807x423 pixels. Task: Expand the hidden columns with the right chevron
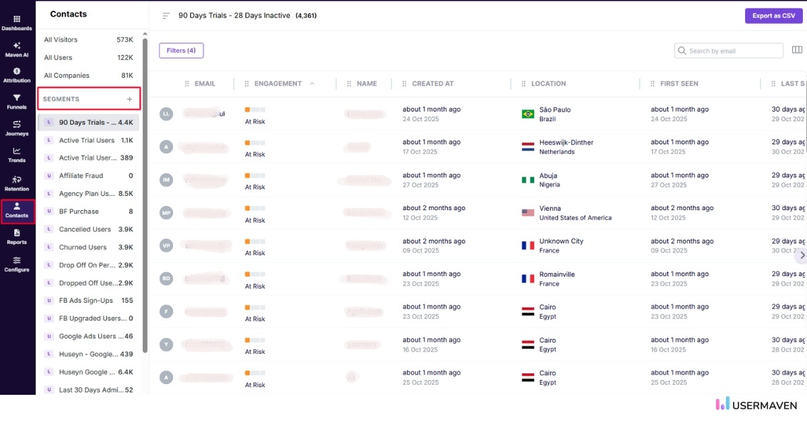tap(802, 255)
